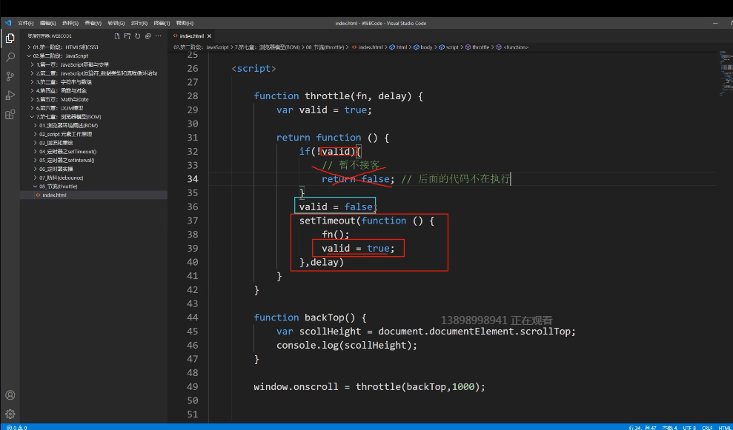Viewport: 733px width, 430px height.
Task: Open the Search view in activity bar
Action: pyautogui.click(x=10, y=58)
